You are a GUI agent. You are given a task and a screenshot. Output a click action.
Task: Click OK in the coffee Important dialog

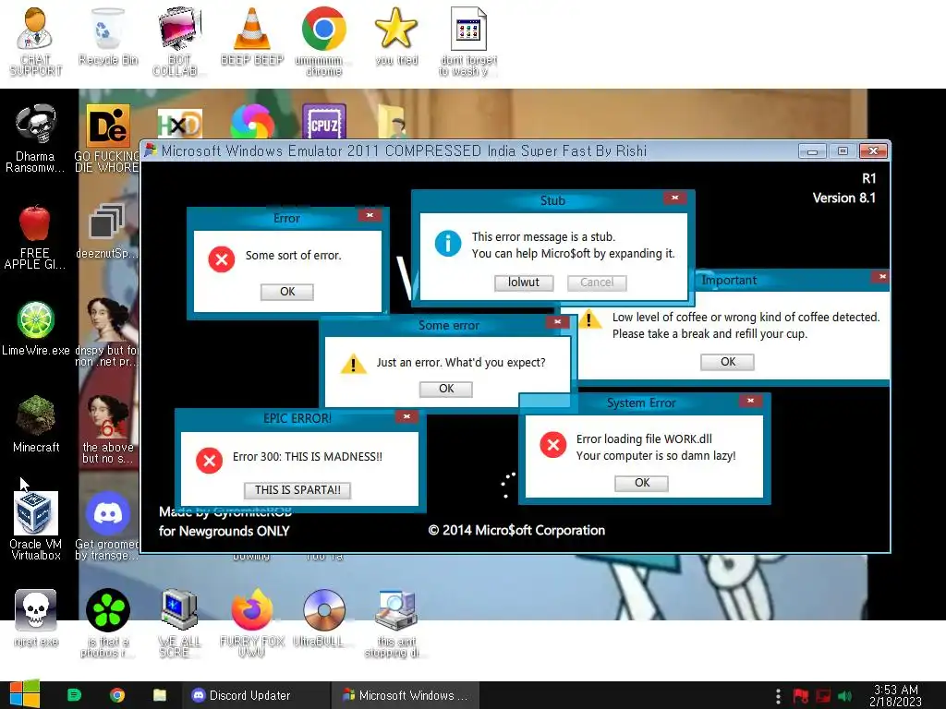tap(728, 362)
